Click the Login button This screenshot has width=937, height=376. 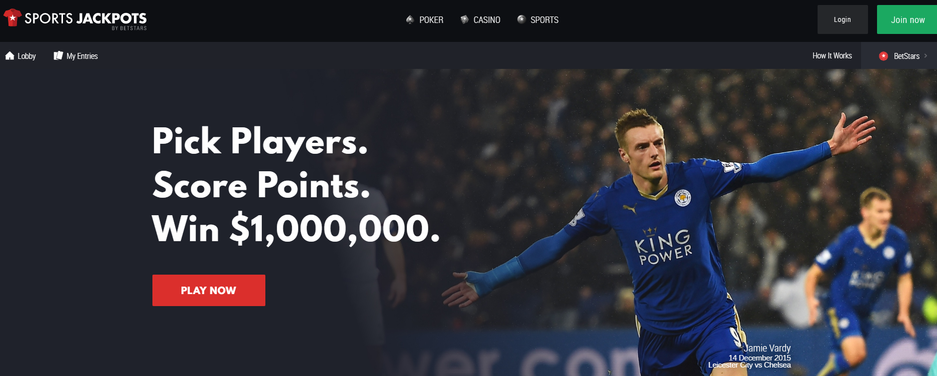[x=843, y=19]
